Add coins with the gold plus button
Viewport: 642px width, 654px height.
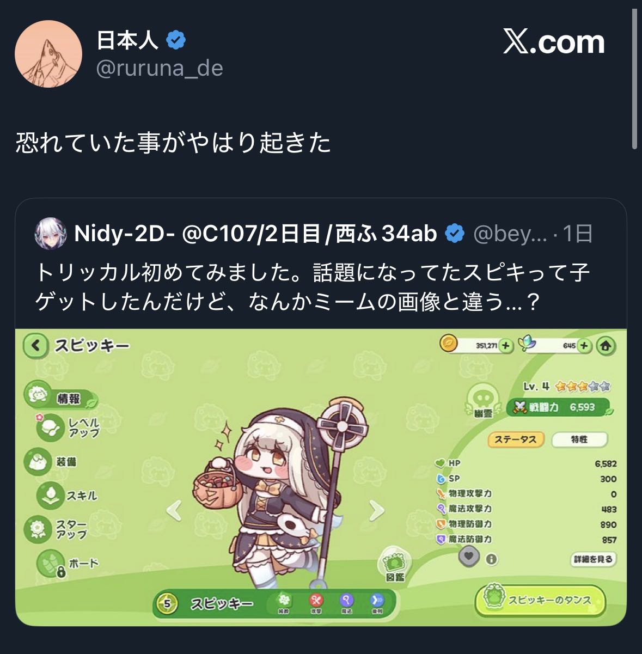click(x=505, y=346)
